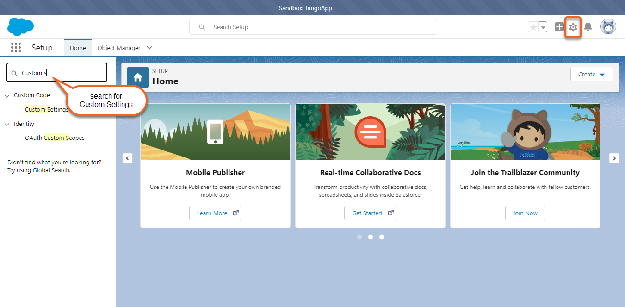The image size is (625, 307).
Task: Collapse the Custom Code section
Action: point(7,95)
